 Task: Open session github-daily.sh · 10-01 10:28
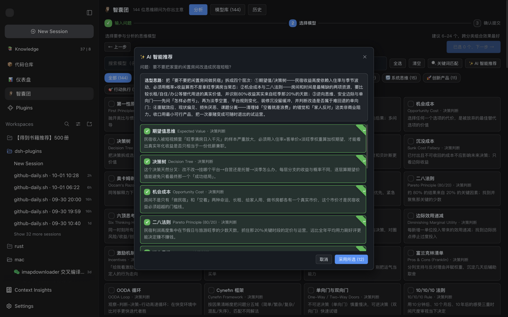tap(53, 175)
